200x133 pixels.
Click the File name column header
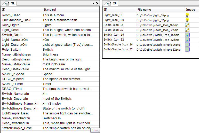pyautogui.click(x=144, y=10)
